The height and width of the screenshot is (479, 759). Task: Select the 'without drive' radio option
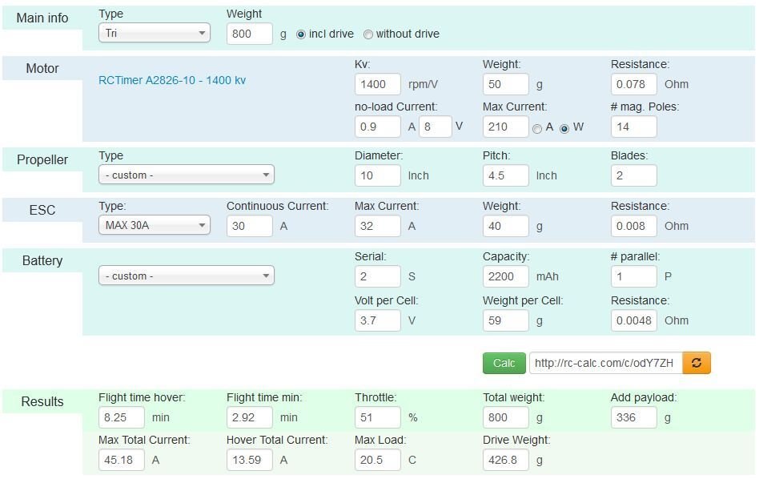click(368, 34)
